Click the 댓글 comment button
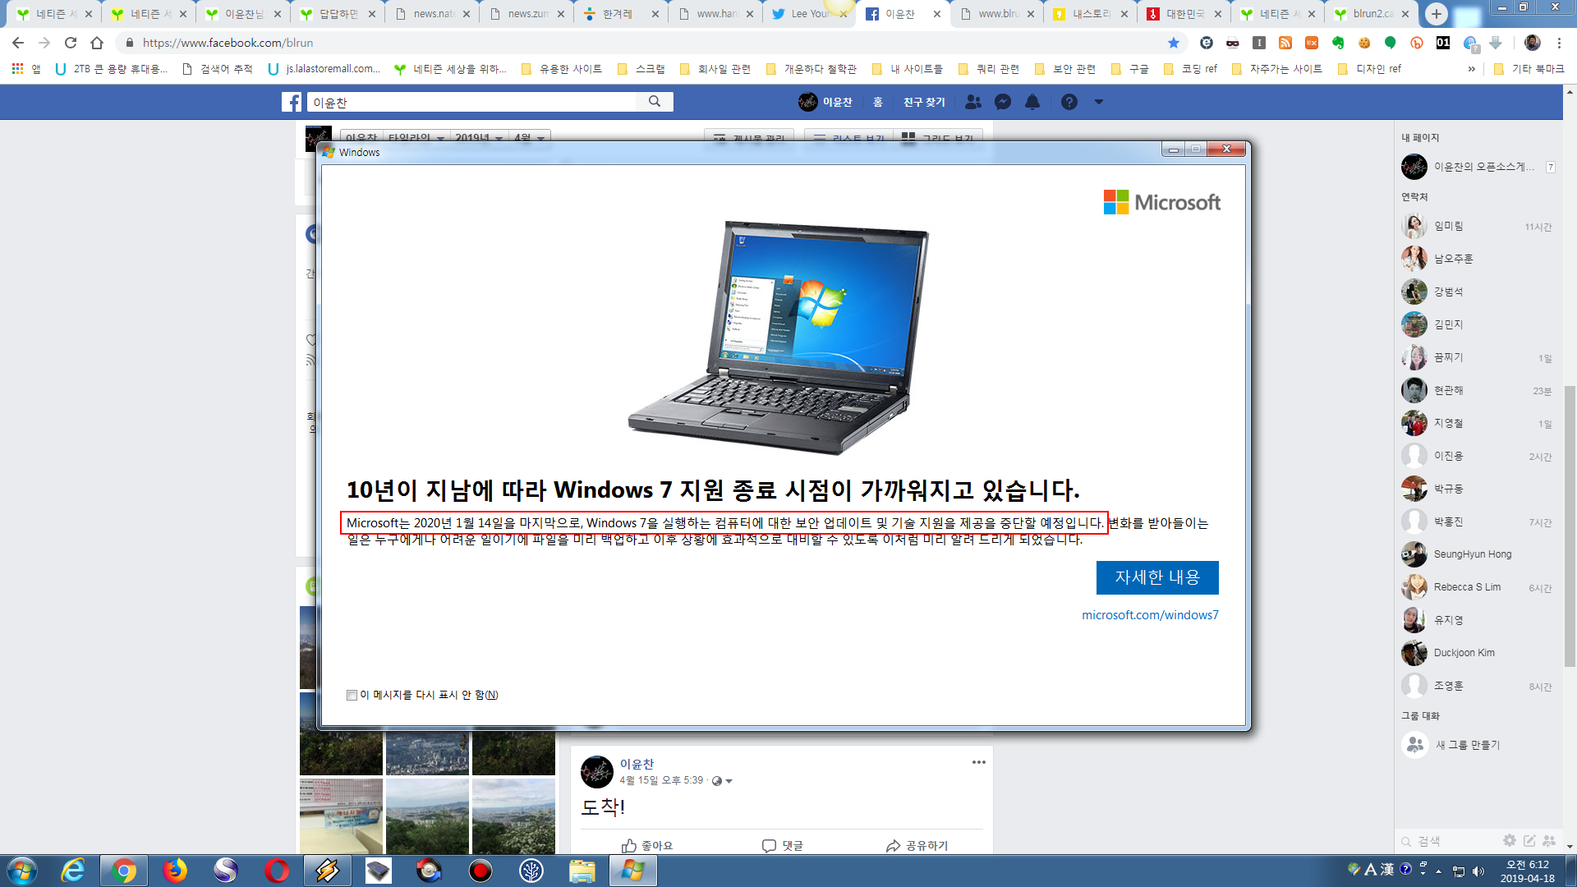 coord(783,845)
